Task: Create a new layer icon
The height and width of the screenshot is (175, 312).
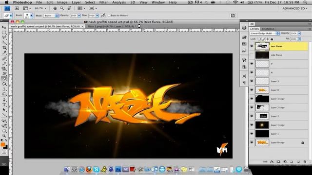Action: pyautogui.click(x=298, y=162)
